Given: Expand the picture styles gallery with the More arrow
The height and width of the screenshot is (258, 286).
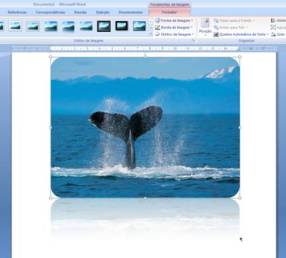Looking at the screenshot, I should pyautogui.click(x=151, y=34).
